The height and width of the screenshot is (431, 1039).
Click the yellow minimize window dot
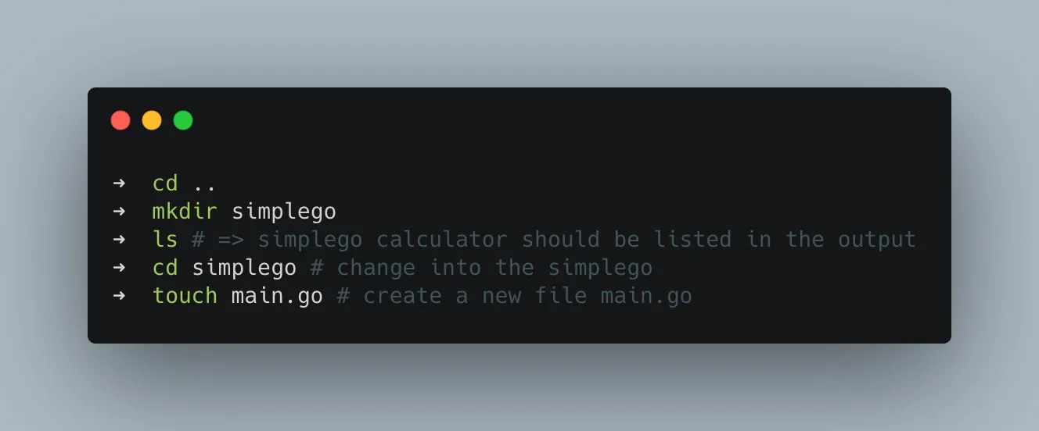click(152, 120)
